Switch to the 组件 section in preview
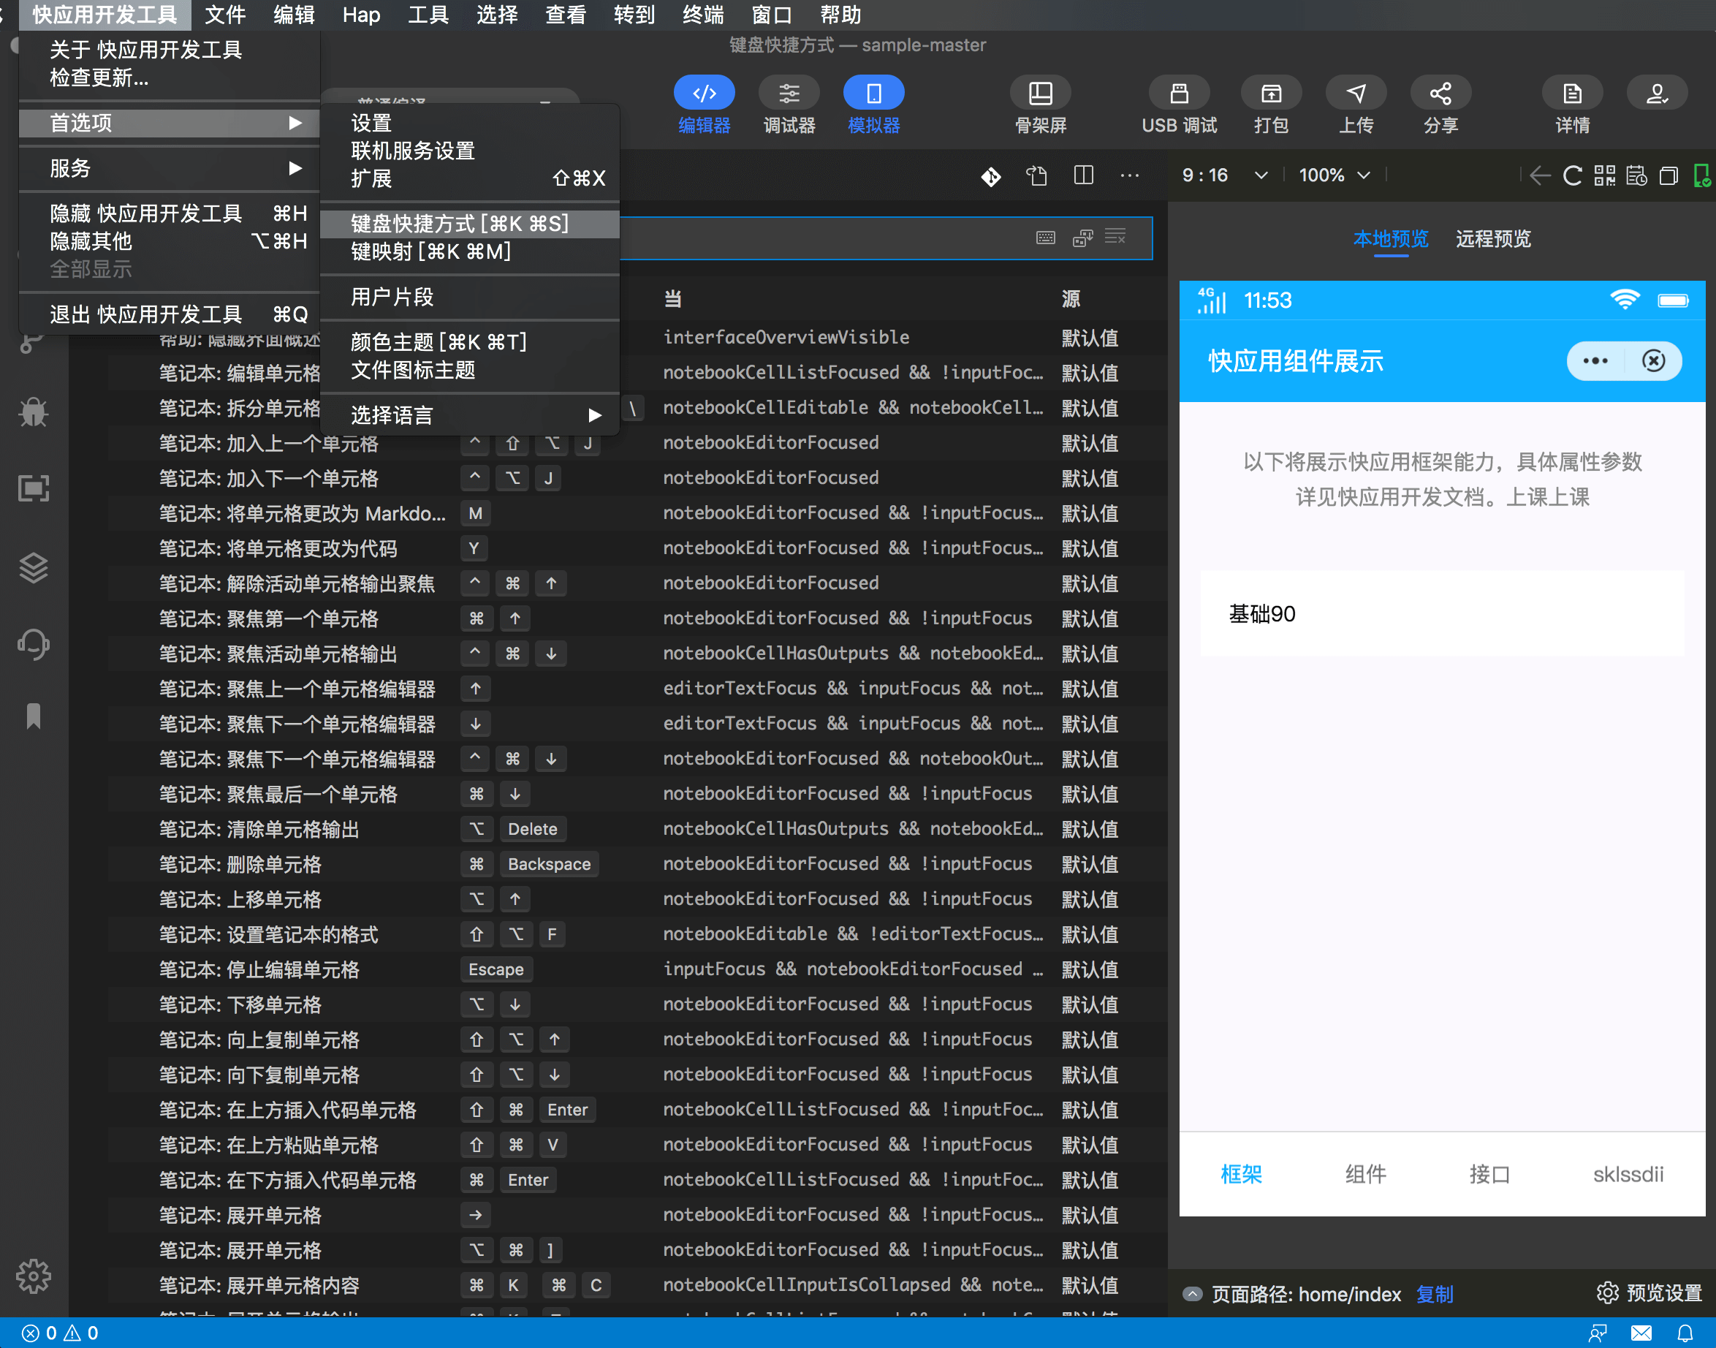The image size is (1716, 1348). coord(1365,1174)
